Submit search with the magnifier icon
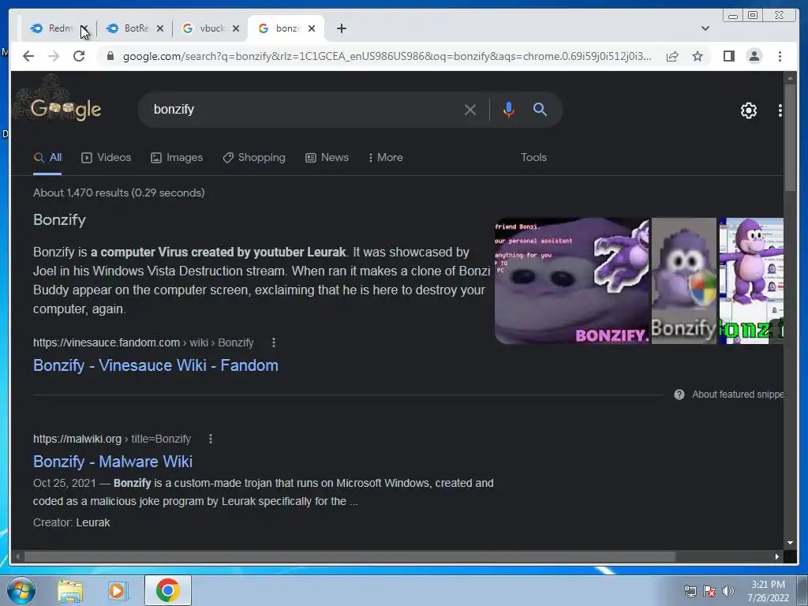Screen dimensions: 808x606 540,109
